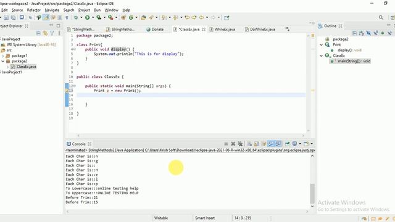Expand package1 in Project Explorer
The height and width of the screenshot is (222, 395).
coord(2,56)
